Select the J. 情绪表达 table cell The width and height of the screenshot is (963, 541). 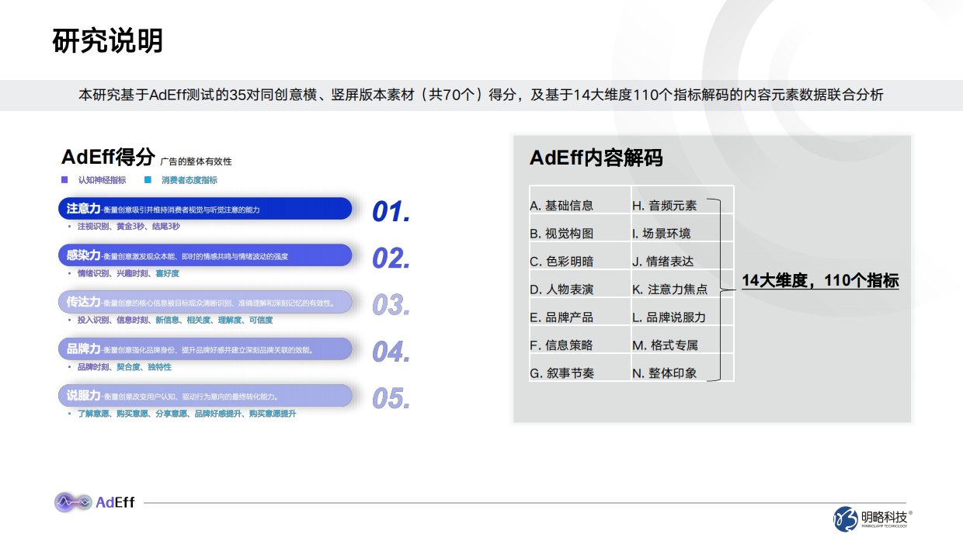683,256
